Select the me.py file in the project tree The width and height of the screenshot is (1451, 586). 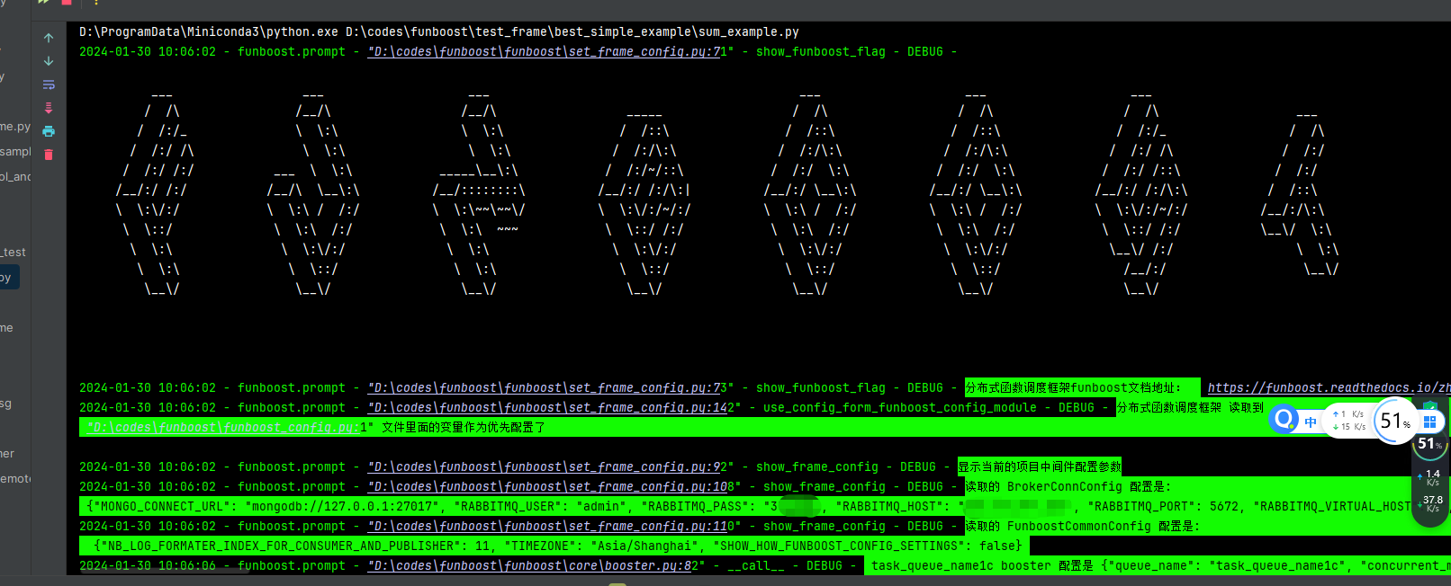(x=15, y=127)
